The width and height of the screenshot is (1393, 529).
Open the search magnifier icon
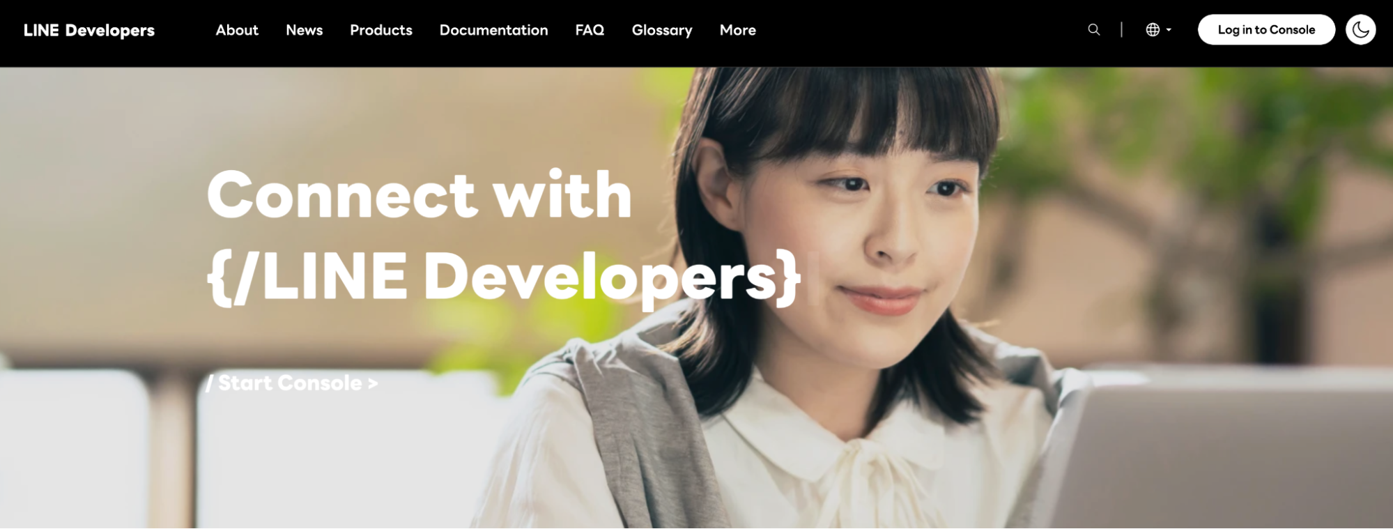1094,30
